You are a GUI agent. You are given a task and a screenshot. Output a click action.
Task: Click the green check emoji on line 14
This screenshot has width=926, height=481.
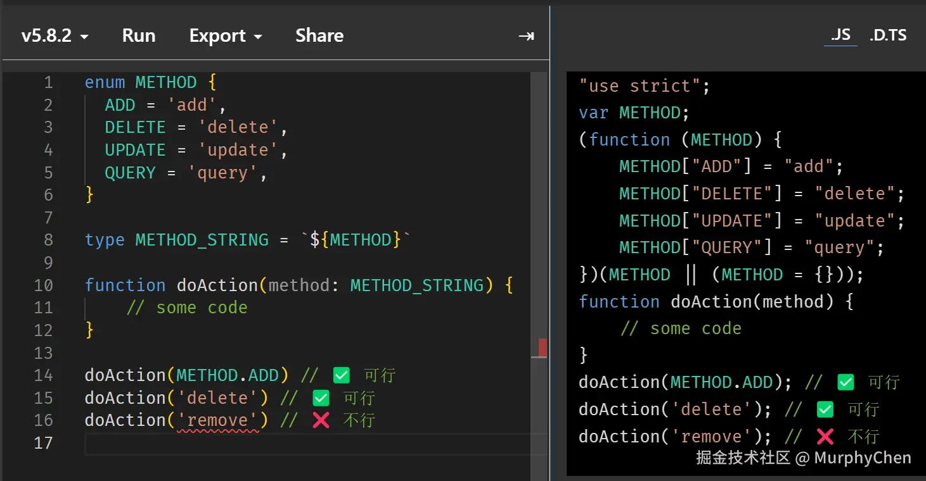tap(341, 375)
